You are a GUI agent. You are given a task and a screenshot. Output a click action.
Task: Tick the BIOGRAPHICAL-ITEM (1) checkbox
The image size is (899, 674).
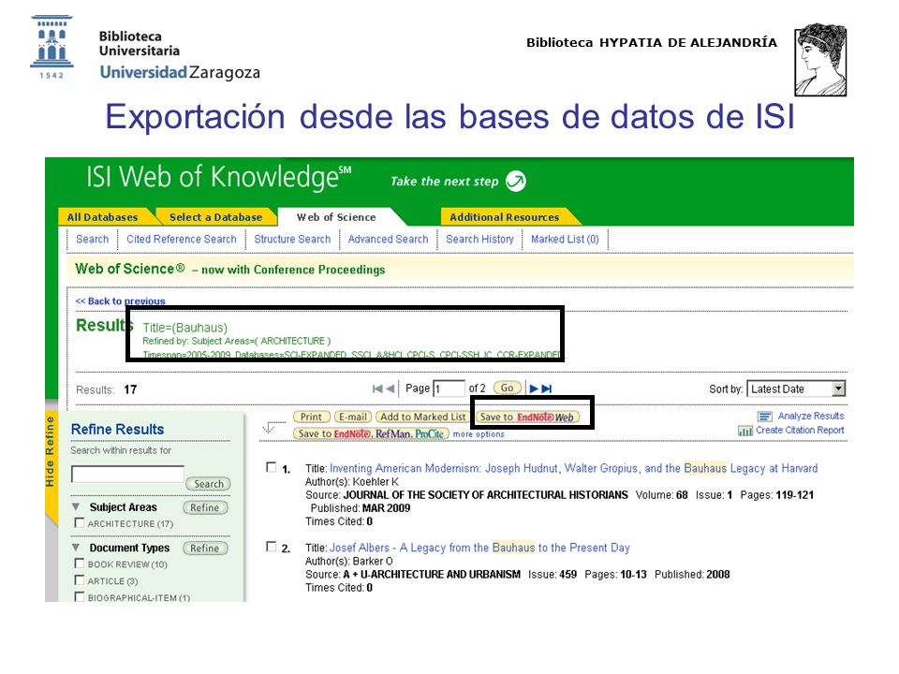point(80,596)
